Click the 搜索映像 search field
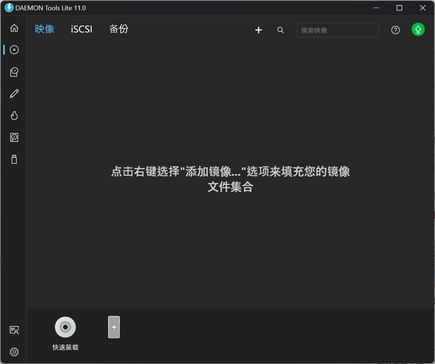The image size is (435, 364). tap(337, 30)
